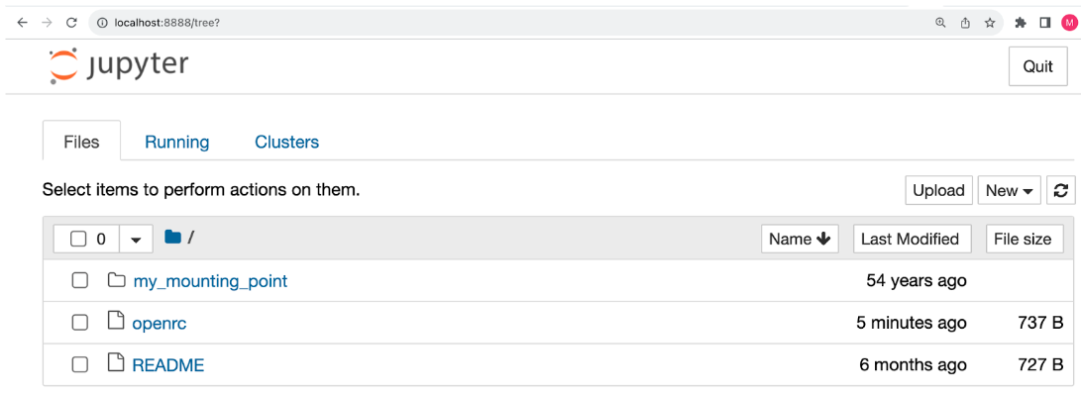Open the browser extensions puzzle icon
Image resolution: width=1081 pixels, height=395 pixels.
[1021, 23]
